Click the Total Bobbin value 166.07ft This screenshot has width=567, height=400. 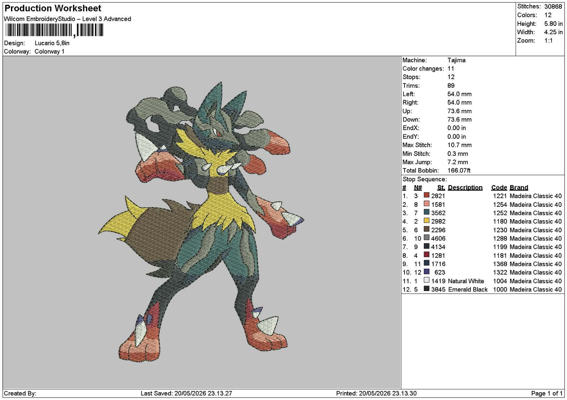(x=459, y=170)
